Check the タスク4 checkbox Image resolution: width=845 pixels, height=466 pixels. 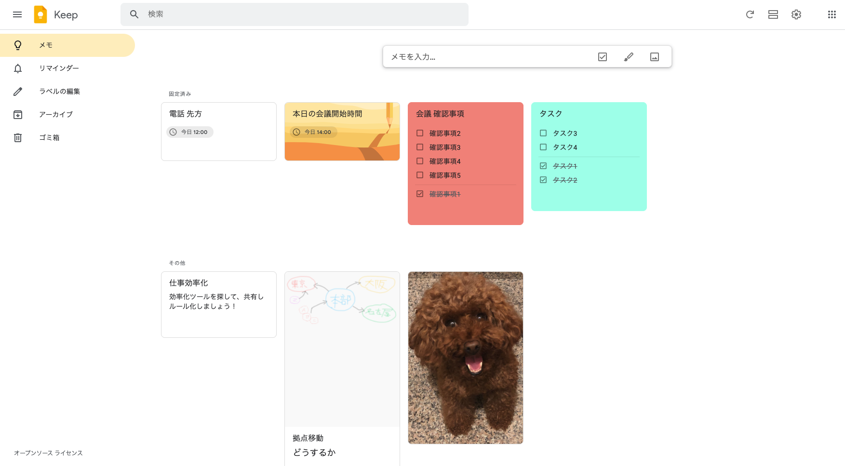tap(543, 147)
